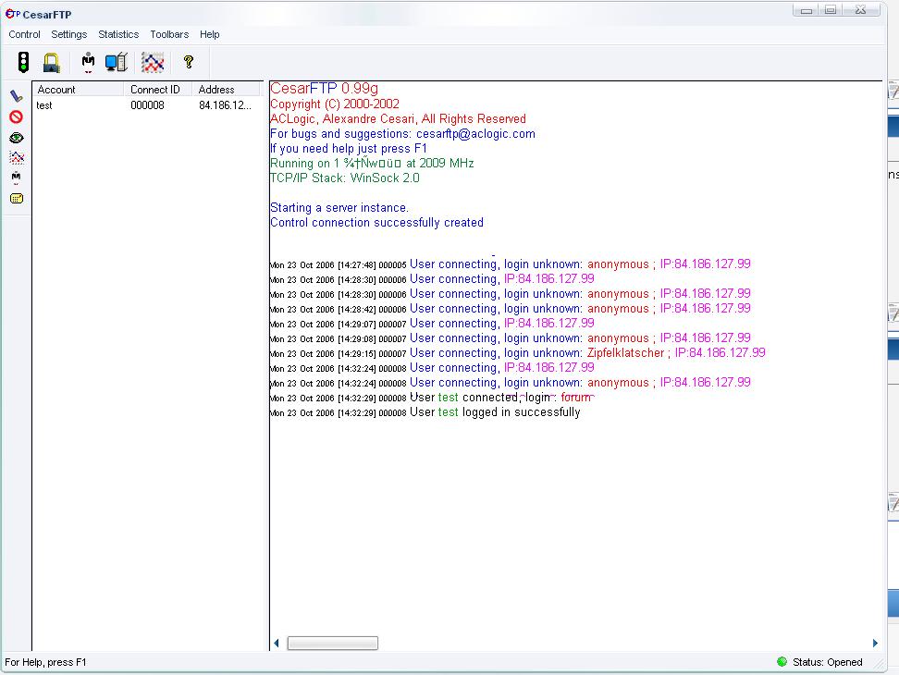Click the address cell 84.186.12...
The width and height of the screenshot is (899, 675).
[x=225, y=105]
